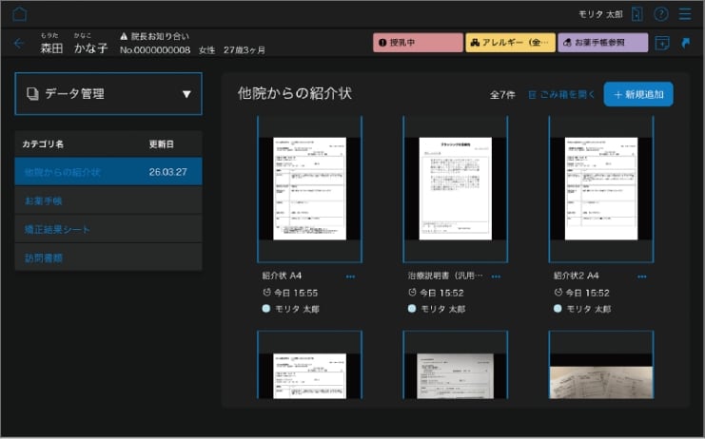Open more options for 治療説明書
705x439 pixels.
tap(496, 277)
